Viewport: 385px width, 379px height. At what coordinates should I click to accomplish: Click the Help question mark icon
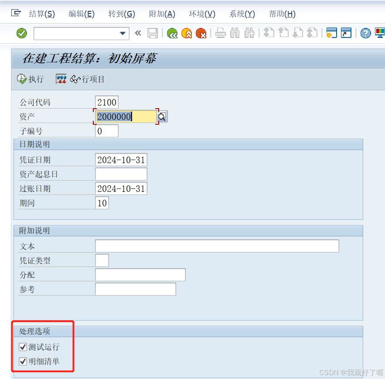(365, 33)
